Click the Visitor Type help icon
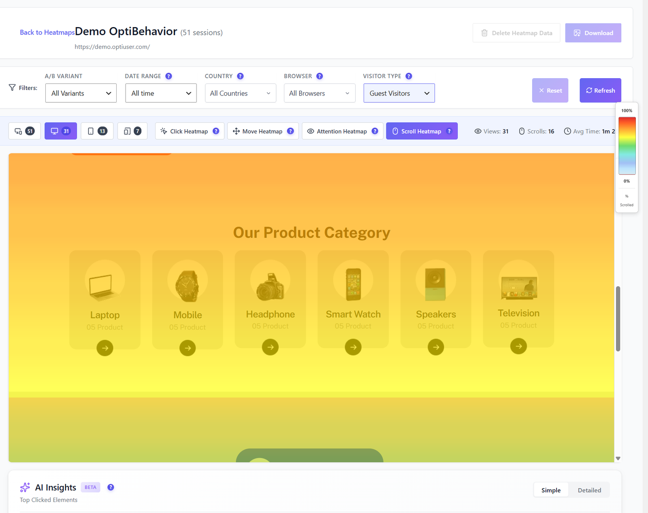This screenshot has height=513, width=648. point(409,76)
